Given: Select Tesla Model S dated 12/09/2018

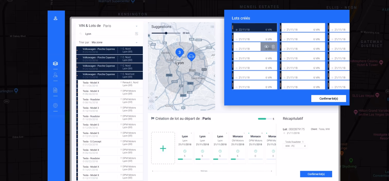Looking at the screenshot, I should pos(110,126).
